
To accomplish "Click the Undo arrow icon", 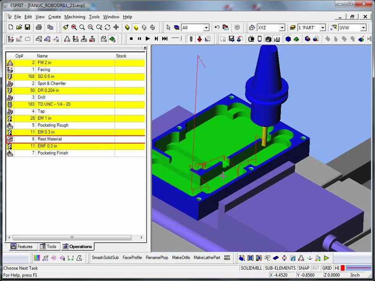I will click(x=217, y=27).
